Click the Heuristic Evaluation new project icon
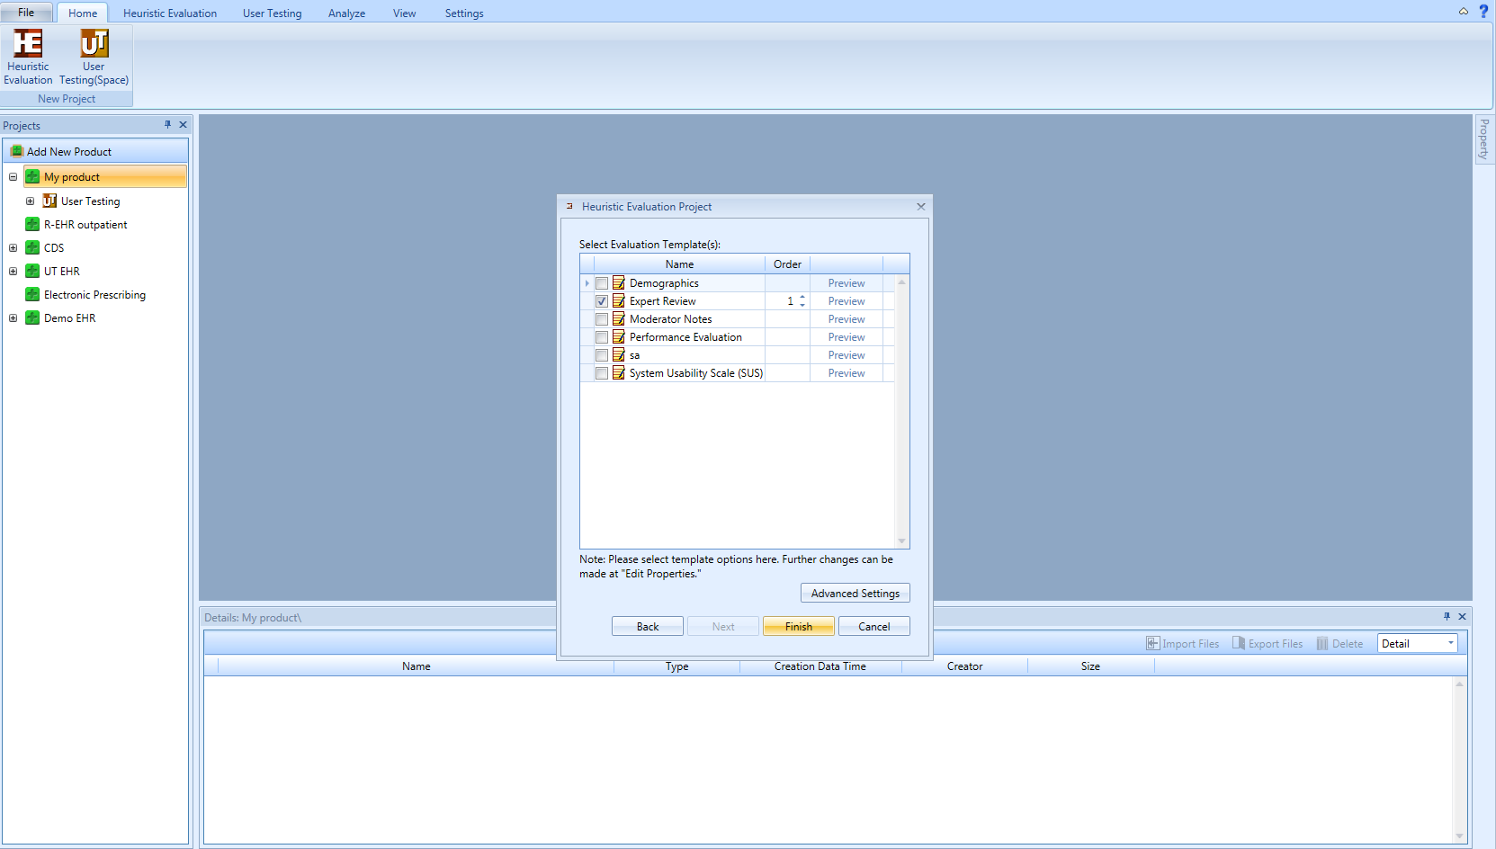 (28, 43)
